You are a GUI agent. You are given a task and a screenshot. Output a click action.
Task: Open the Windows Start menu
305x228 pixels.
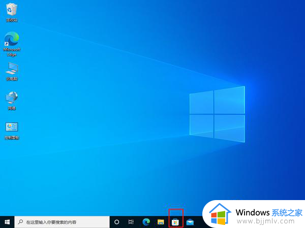(x=7, y=222)
